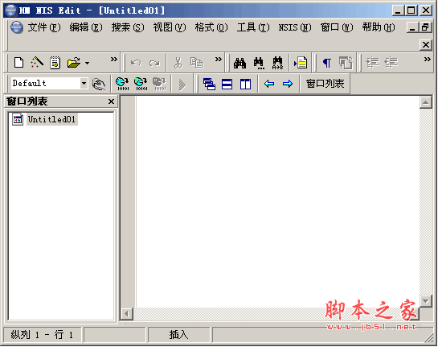438x347 pixels.
Task: Toggle the word wrap icon
Action: coord(346,63)
